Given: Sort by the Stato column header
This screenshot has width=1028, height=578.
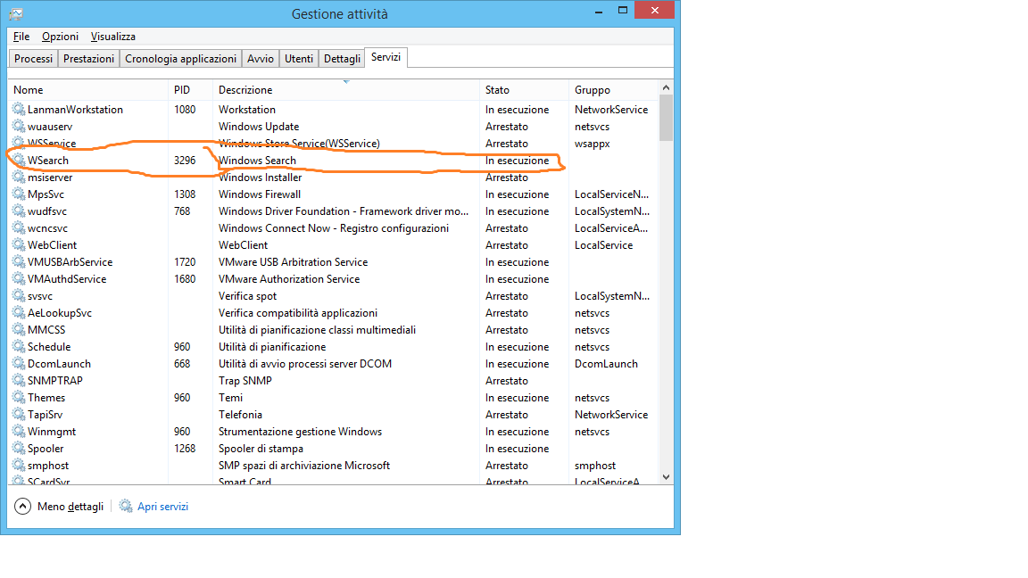Looking at the screenshot, I should click(x=524, y=90).
